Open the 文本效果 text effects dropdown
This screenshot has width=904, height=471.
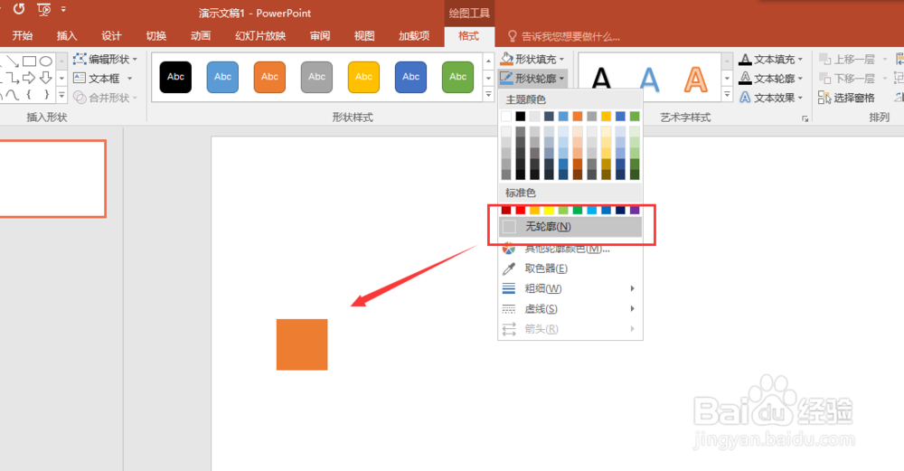coord(771,98)
